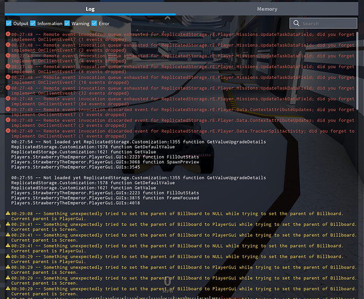Click the 00:27:55 'Not loaded yet' message
Viewport: 364px width, 299px height.
pos(138,178)
